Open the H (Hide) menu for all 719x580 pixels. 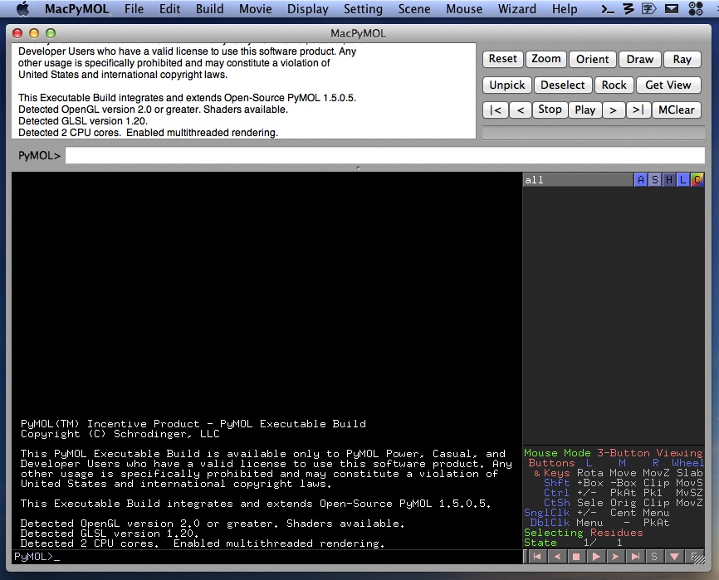(x=669, y=180)
